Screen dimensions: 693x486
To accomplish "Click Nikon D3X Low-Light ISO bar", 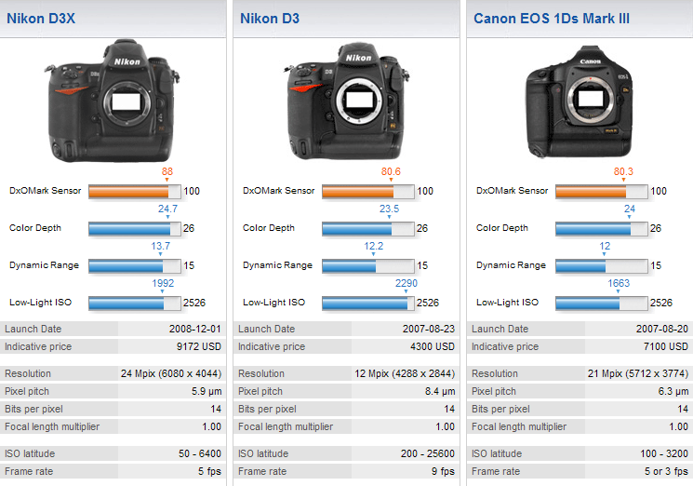I will (x=135, y=303).
